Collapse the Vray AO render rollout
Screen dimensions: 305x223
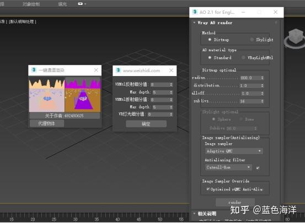pyautogui.click(x=194, y=23)
